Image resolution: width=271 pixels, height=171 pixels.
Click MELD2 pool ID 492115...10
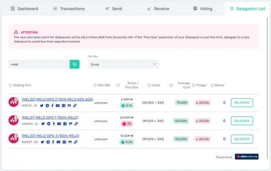point(29,105)
